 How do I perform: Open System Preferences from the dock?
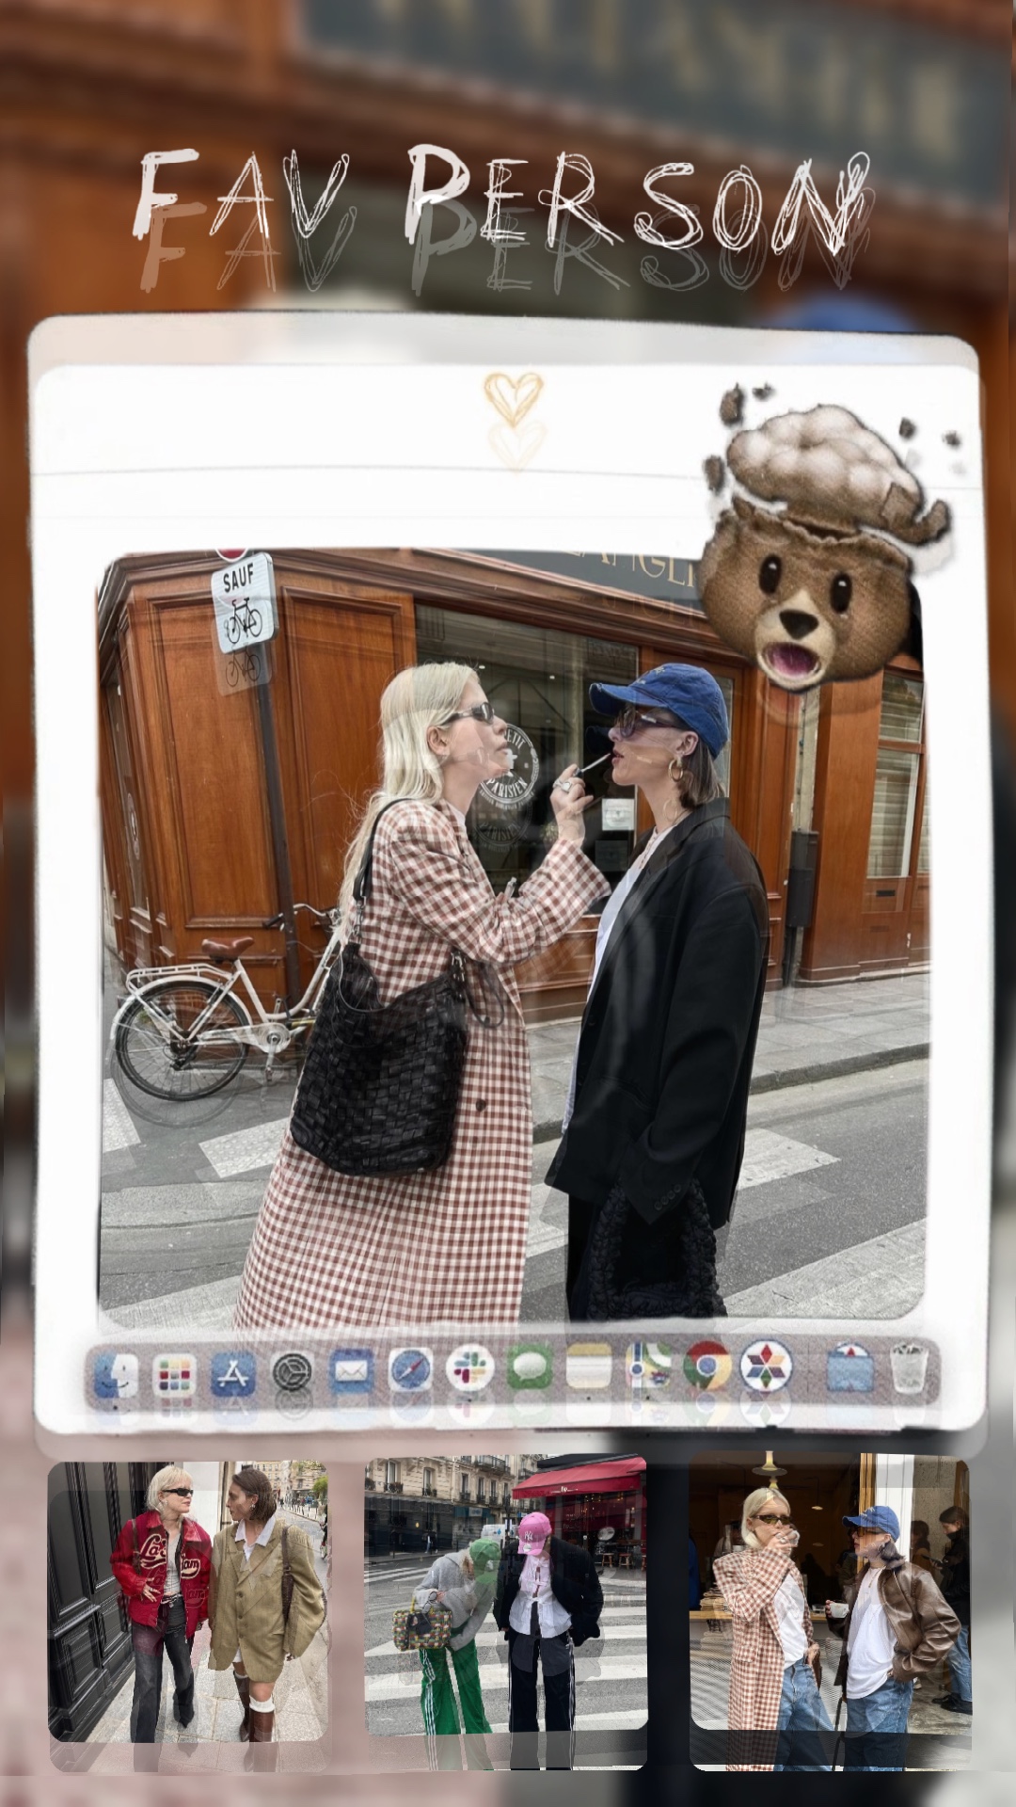tap(293, 1374)
